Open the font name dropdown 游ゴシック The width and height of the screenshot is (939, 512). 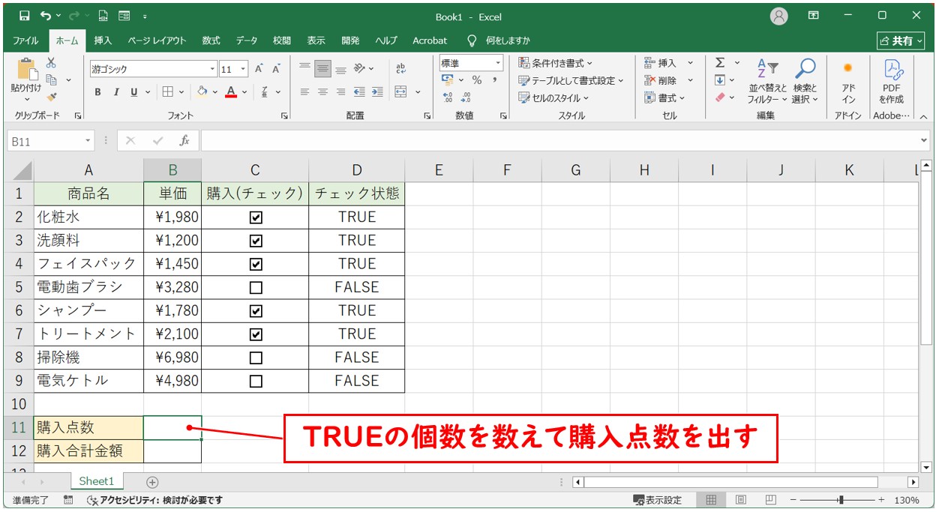[x=212, y=69]
